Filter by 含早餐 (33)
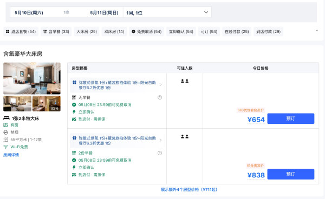The height and width of the screenshot is (199, 325). coord(56,32)
